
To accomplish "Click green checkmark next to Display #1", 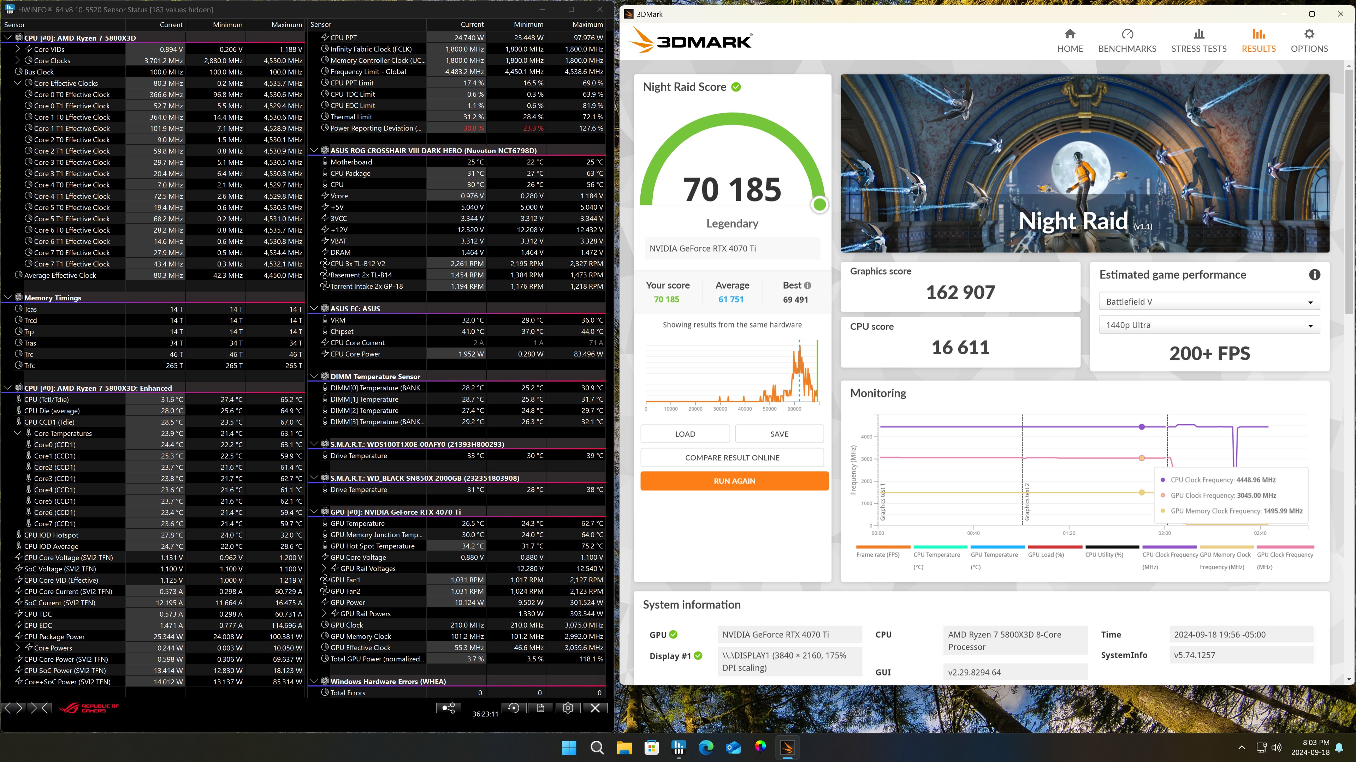I will tap(698, 656).
